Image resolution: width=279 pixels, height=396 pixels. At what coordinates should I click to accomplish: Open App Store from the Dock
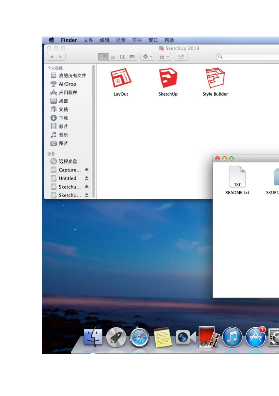coord(255,338)
